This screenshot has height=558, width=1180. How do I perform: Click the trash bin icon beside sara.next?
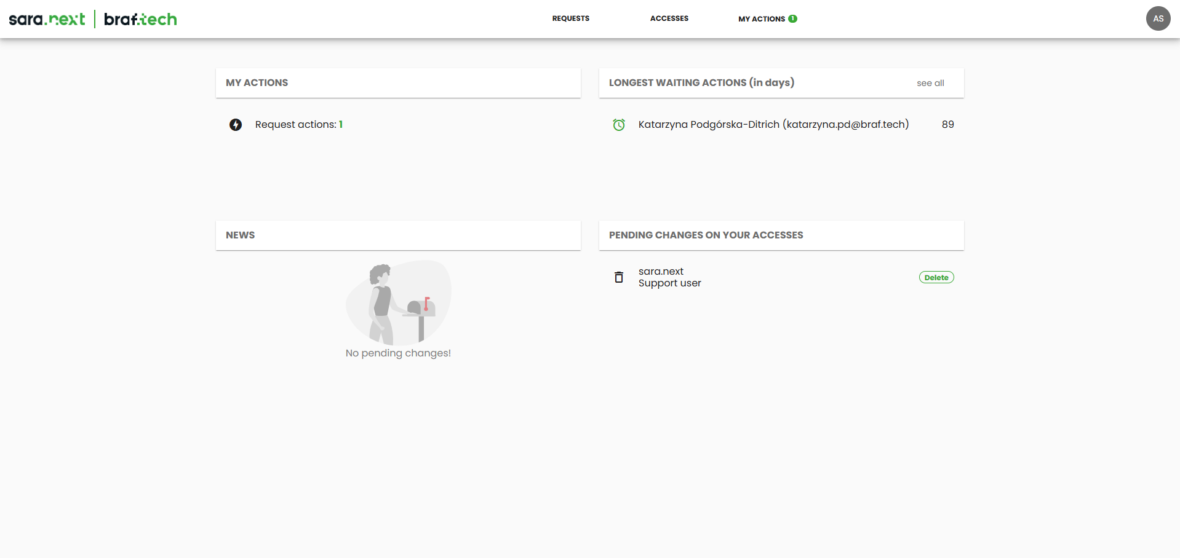point(619,277)
